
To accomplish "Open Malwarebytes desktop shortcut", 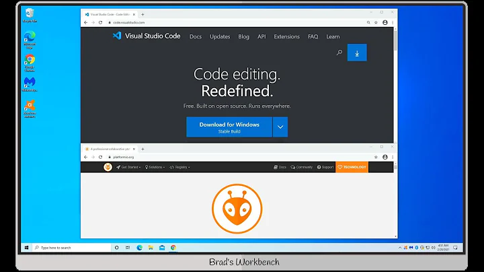I will pos(30,84).
